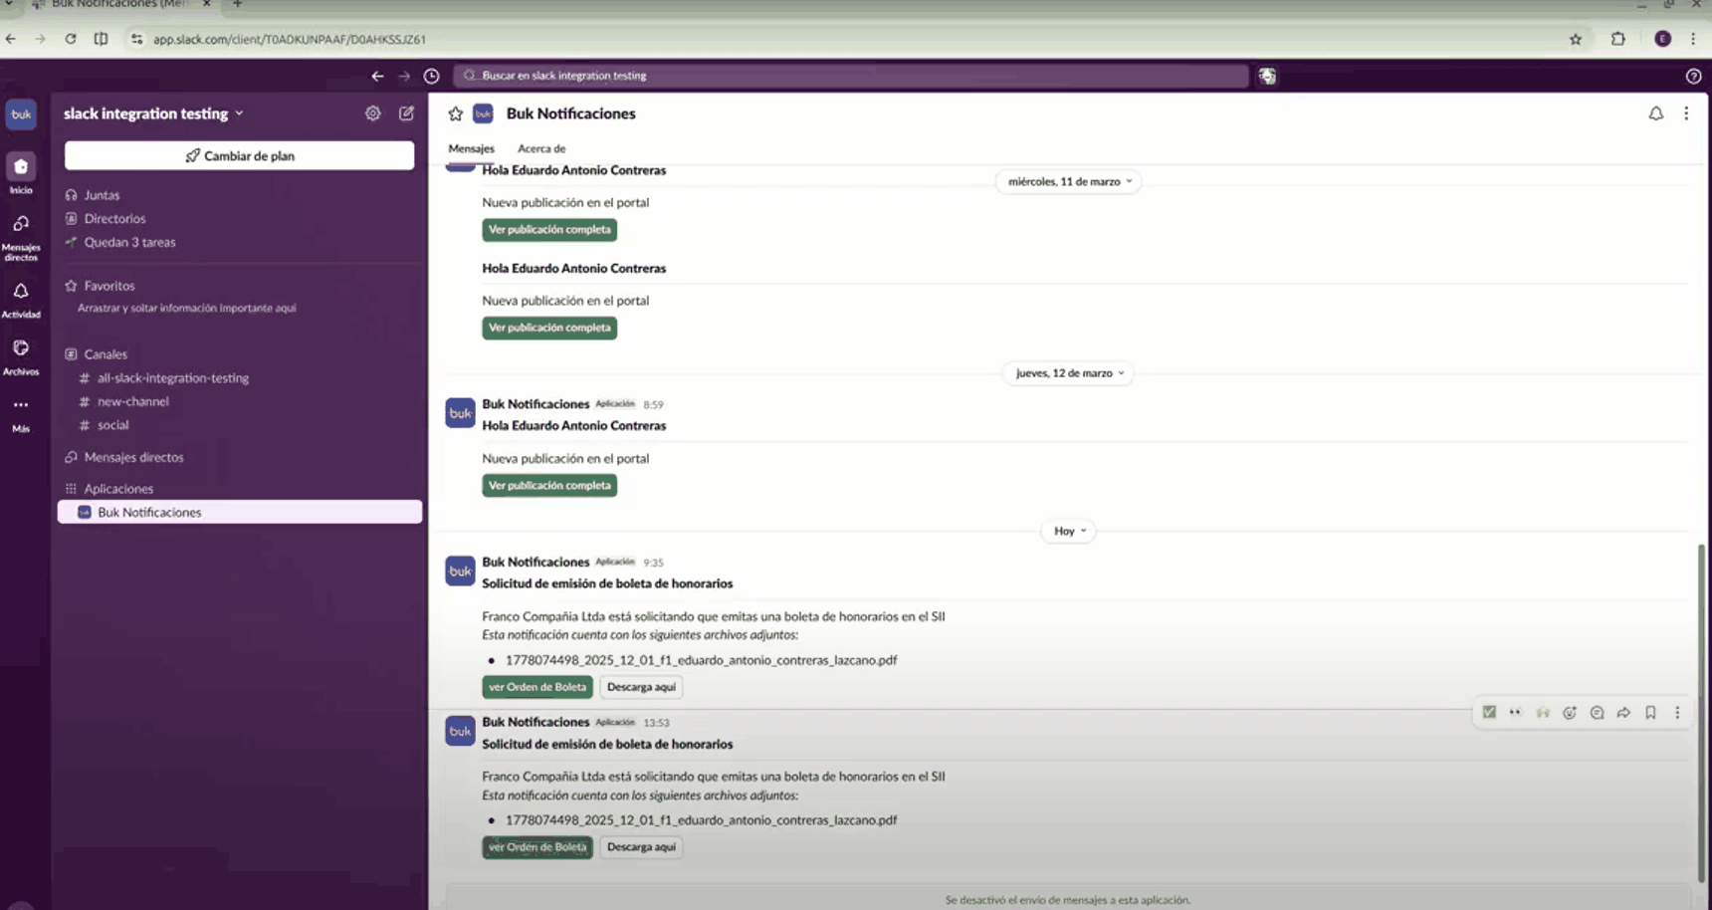This screenshot has width=1712, height=910.
Task: Click the AI assistant icon beside search
Action: click(x=1267, y=76)
